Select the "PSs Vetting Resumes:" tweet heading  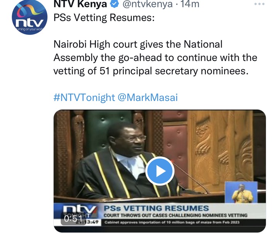coord(104,17)
